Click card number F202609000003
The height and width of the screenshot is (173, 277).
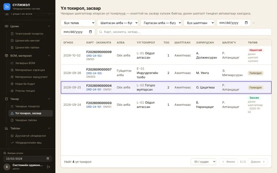[99, 103]
